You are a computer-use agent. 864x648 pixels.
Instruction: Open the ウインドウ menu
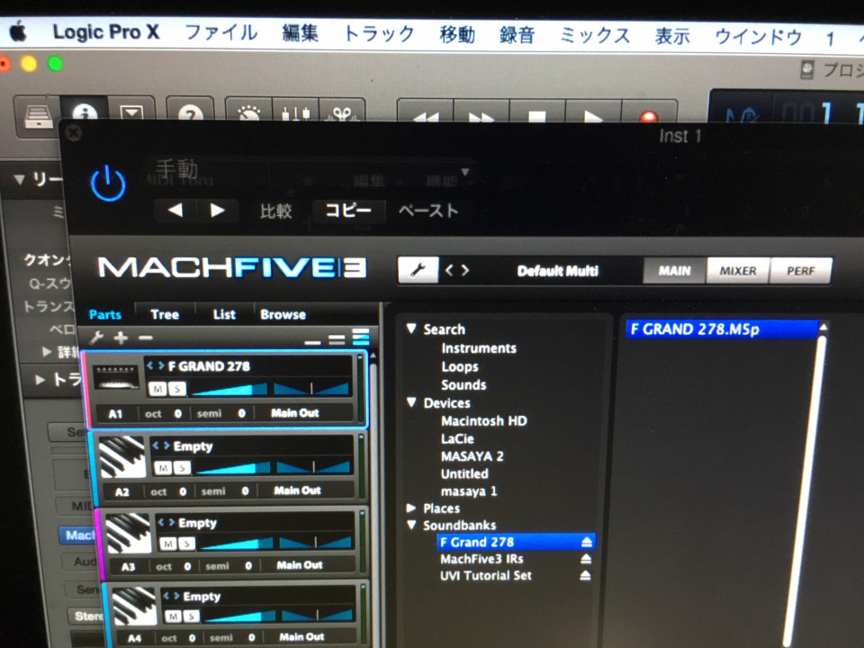758,38
